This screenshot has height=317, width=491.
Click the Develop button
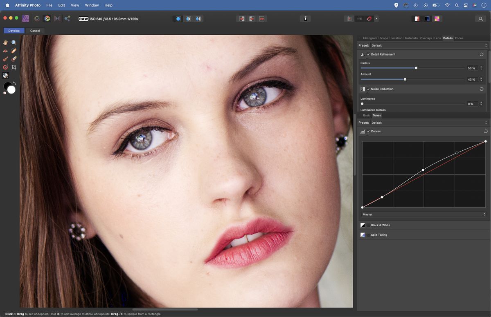[14, 31]
